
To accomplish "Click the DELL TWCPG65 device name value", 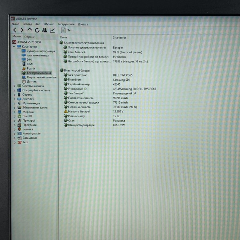I will [123, 75].
